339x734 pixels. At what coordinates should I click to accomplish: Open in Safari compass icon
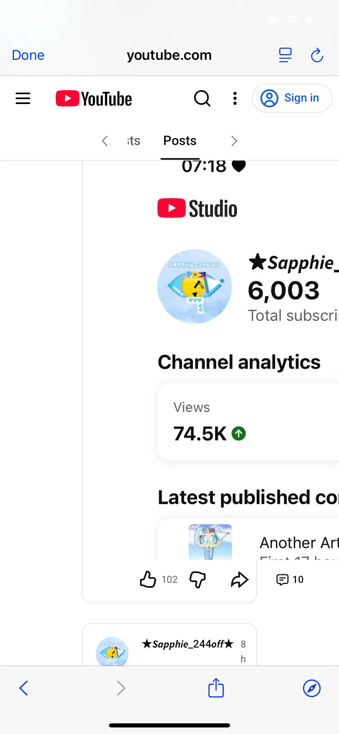click(312, 688)
